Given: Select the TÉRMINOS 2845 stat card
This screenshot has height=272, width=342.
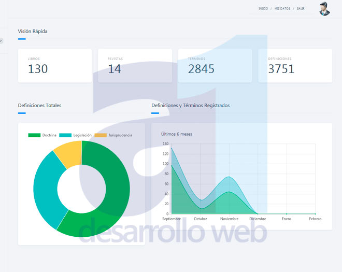Looking at the screenshot, I should tap(215, 66).
